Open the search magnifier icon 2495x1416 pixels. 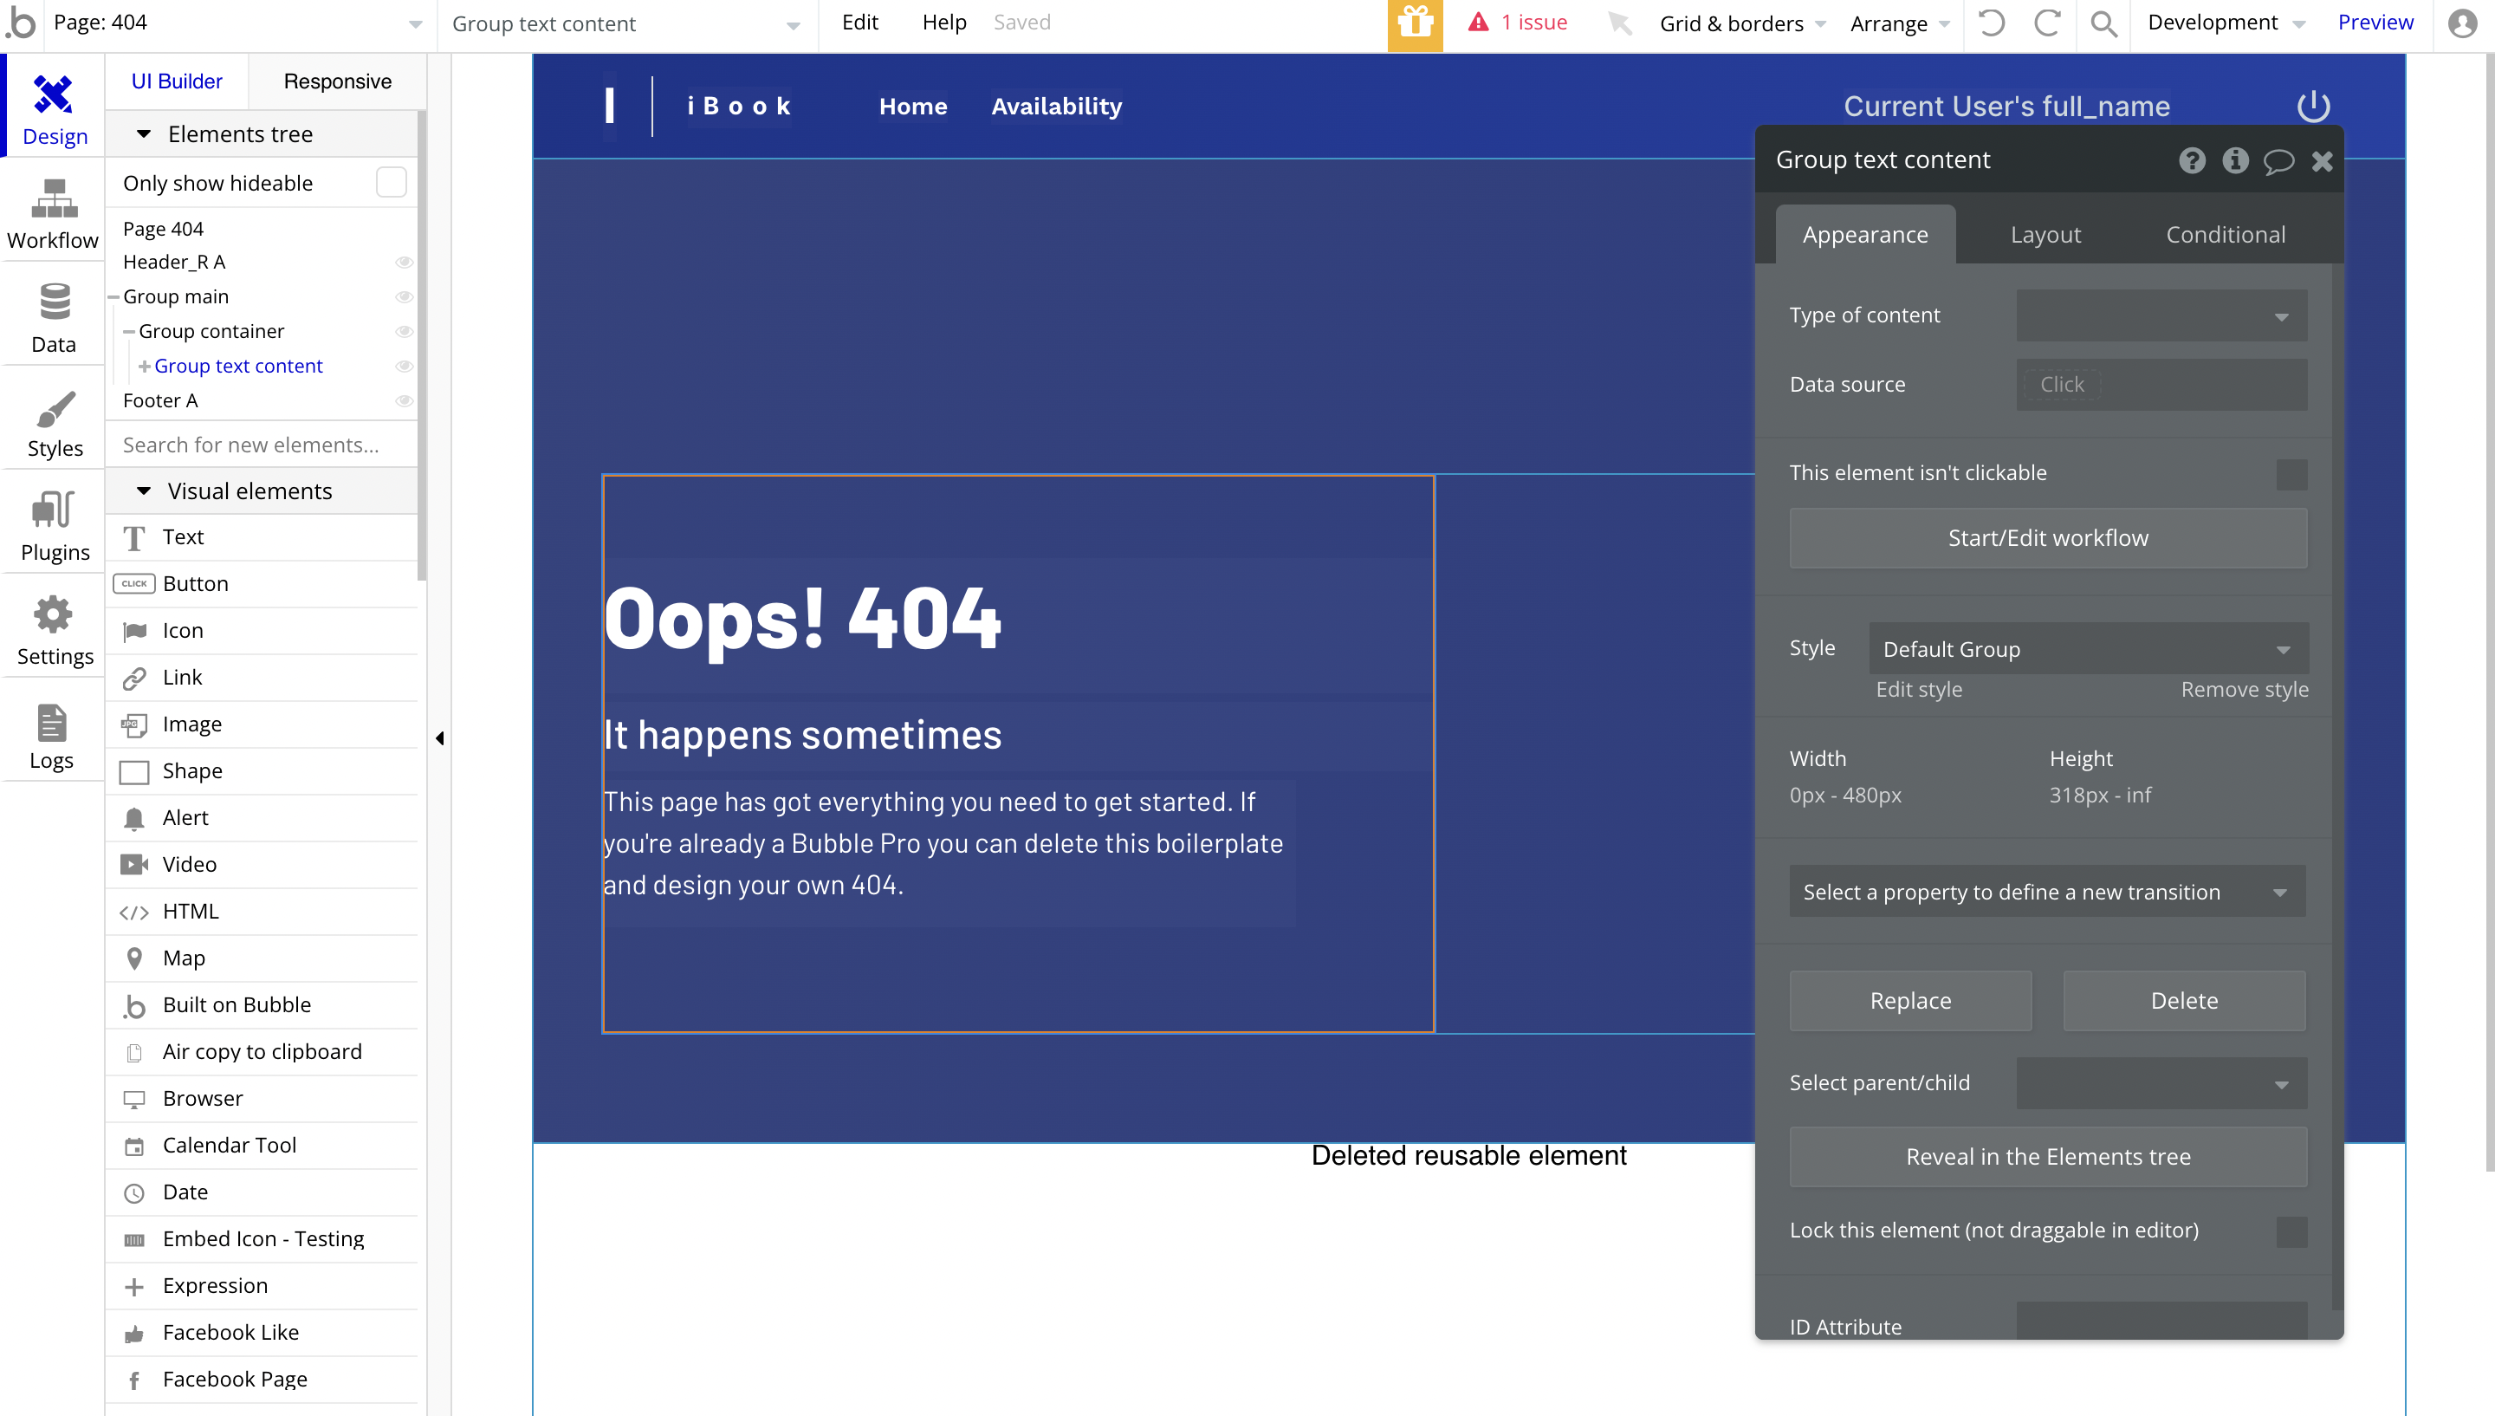pyautogui.click(x=2103, y=23)
